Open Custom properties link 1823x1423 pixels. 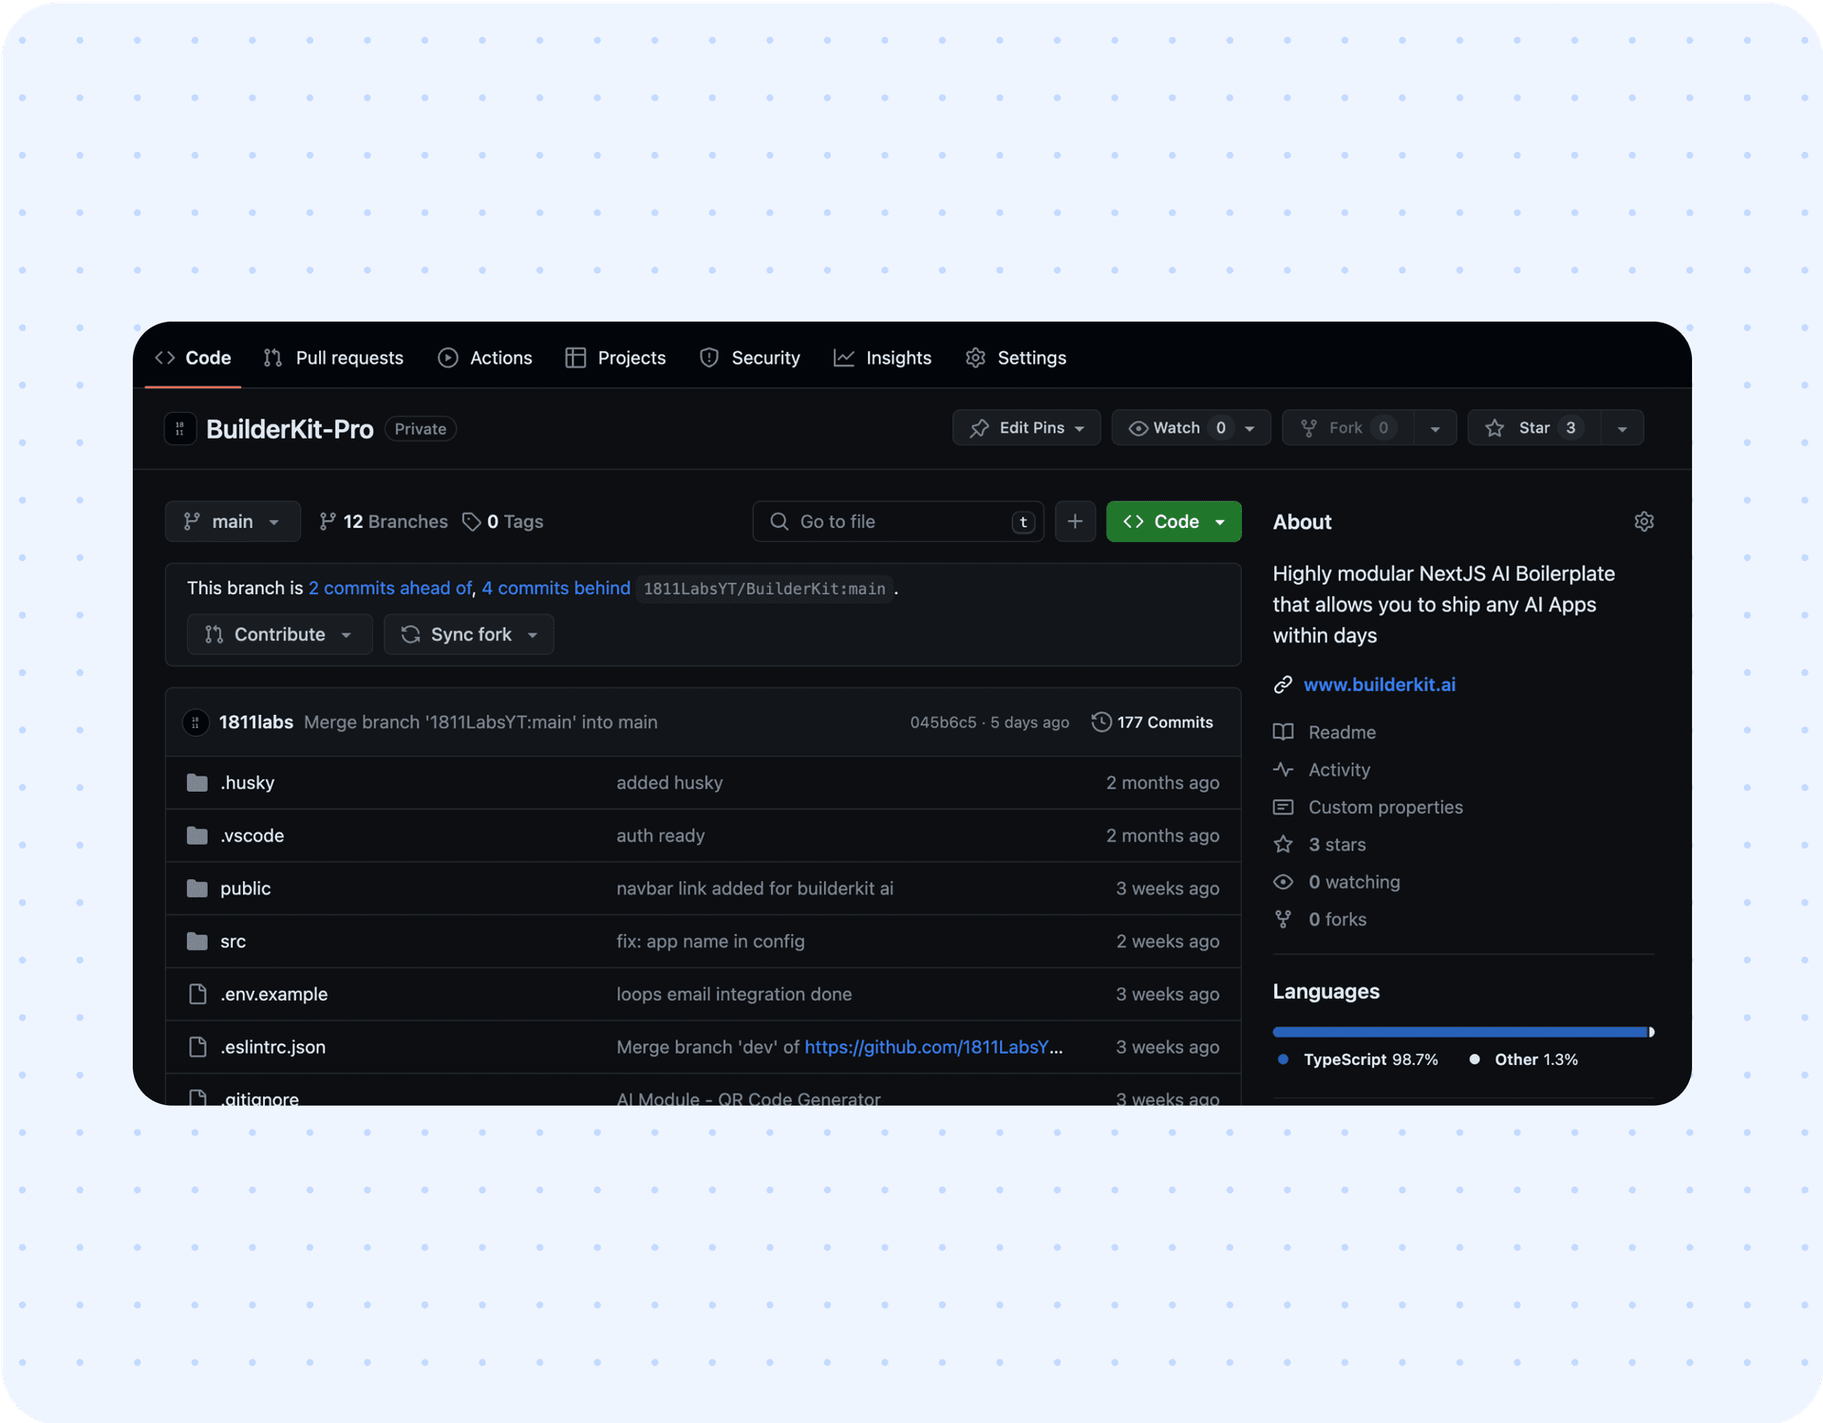click(1385, 807)
